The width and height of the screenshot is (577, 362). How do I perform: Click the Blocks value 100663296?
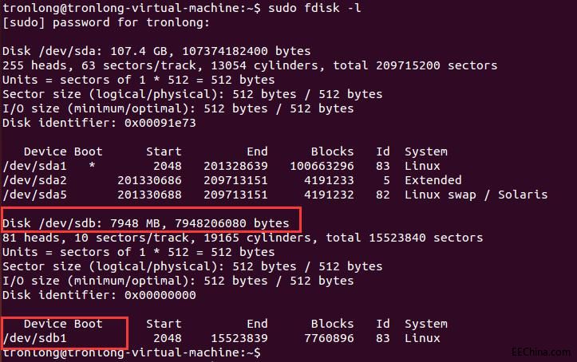tap(322, 166)
